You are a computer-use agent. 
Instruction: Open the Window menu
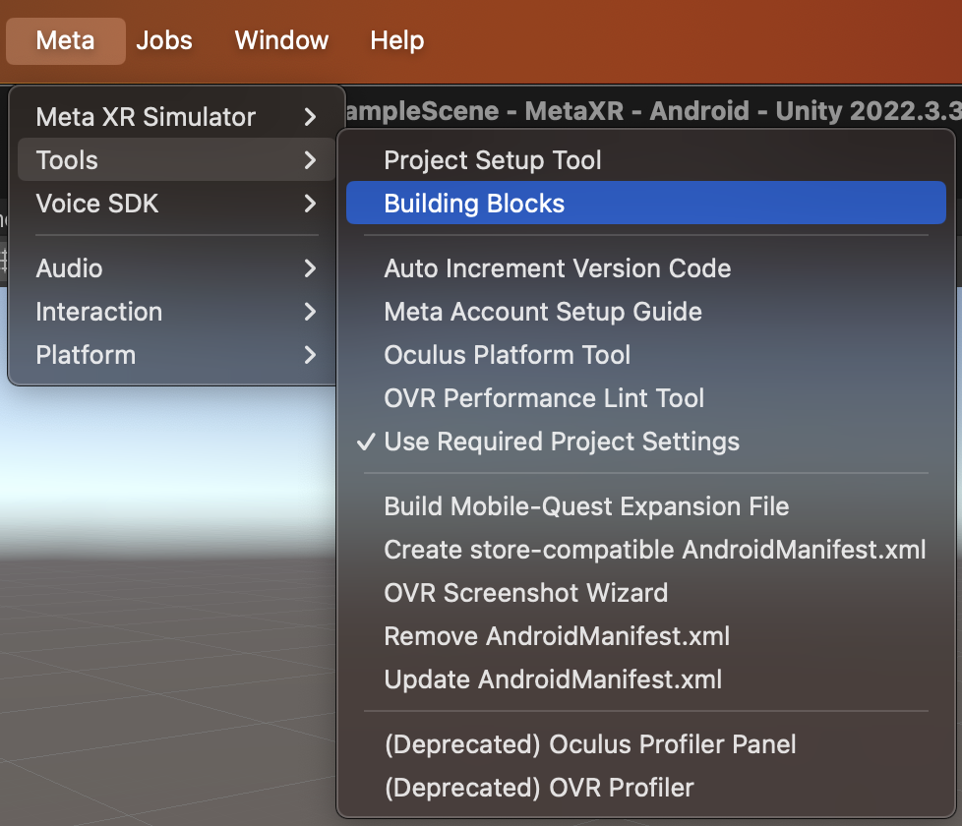click(x=281, y=40)
